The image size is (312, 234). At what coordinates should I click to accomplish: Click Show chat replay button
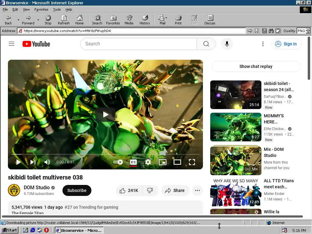[x=256, y=66]
